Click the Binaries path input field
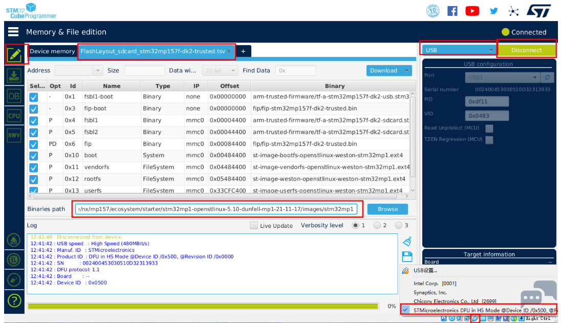561x323 pixels. pos(216,209)
